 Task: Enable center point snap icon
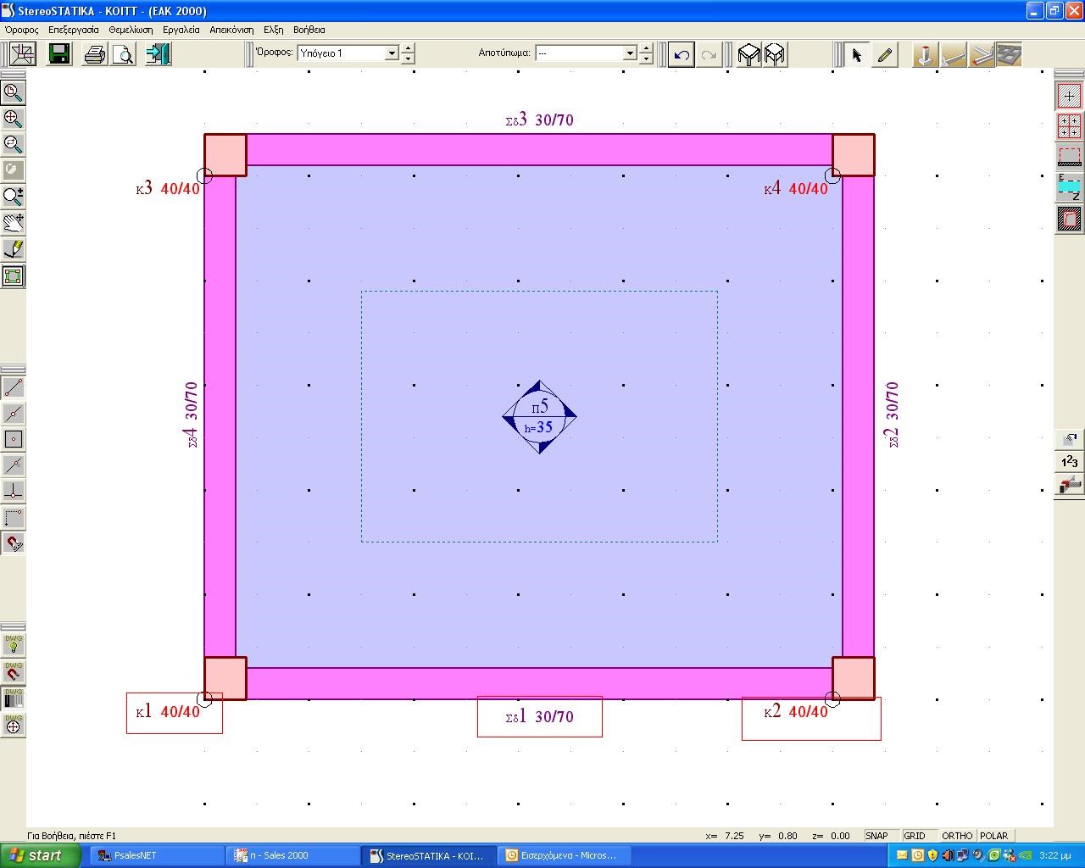(13, 439)
